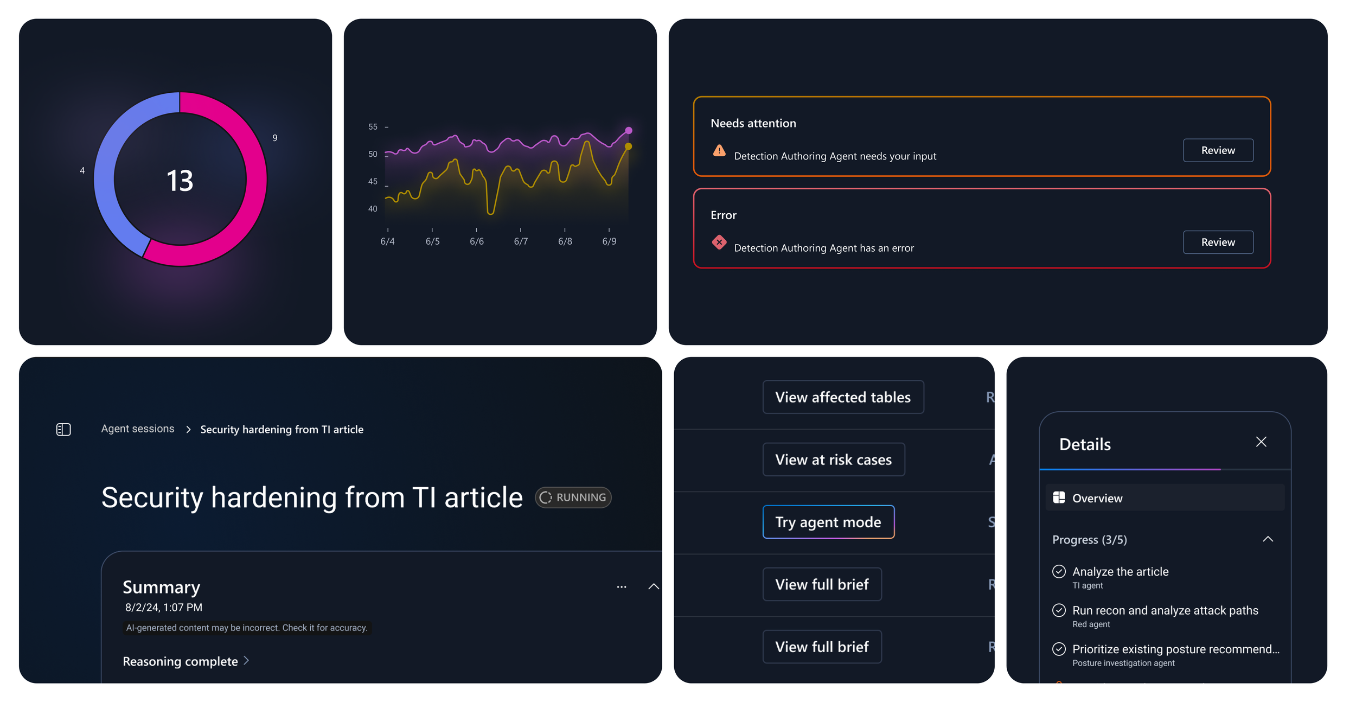This screenshot has width=1356, height=702.
Task: Click the Overview grid icon
Action: [x=1059, y=497]
